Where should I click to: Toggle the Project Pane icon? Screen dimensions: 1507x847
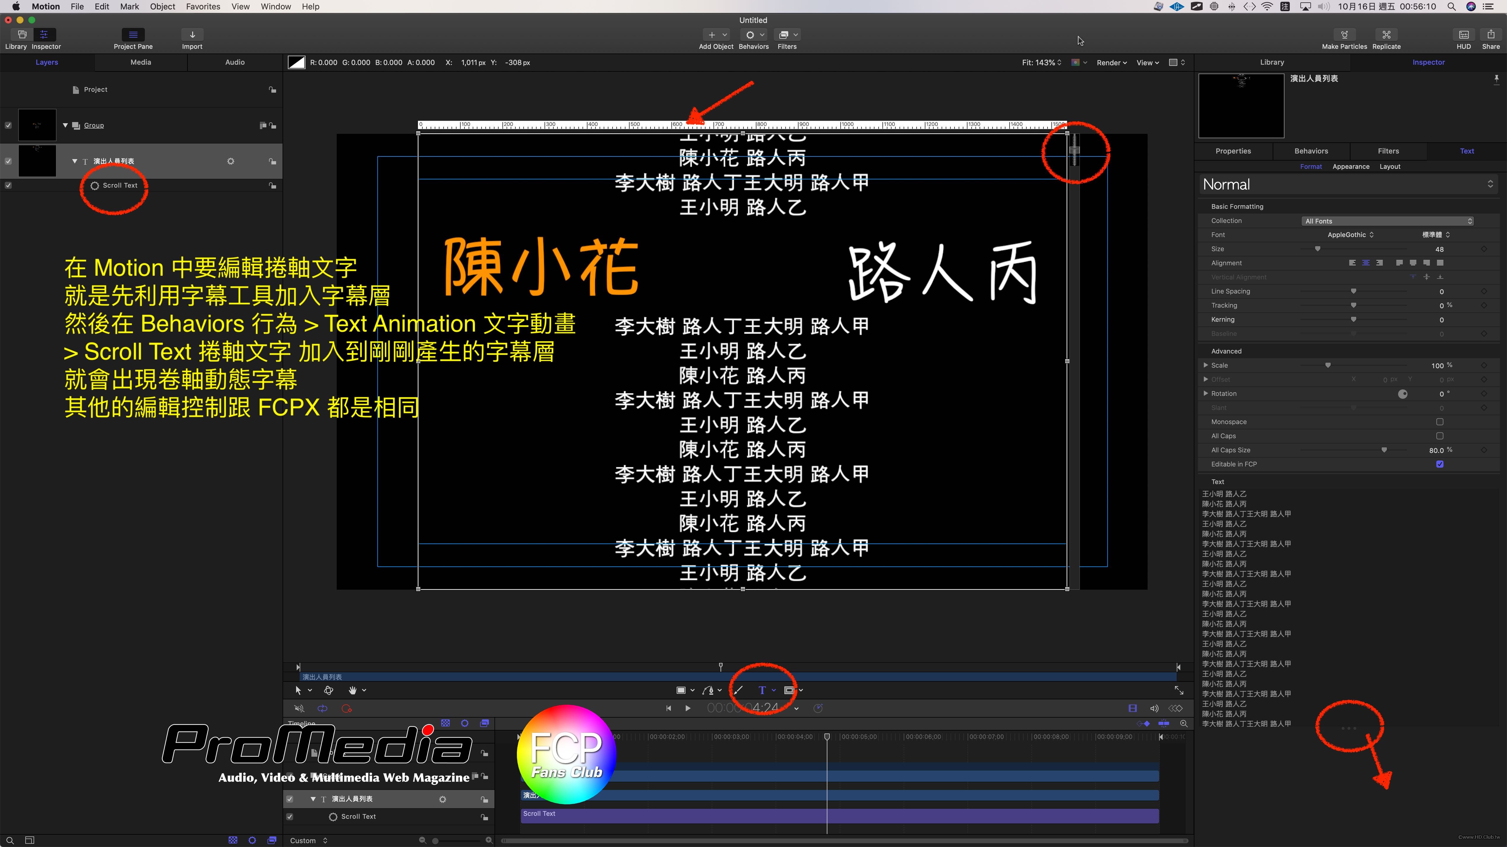coord(133,35)
